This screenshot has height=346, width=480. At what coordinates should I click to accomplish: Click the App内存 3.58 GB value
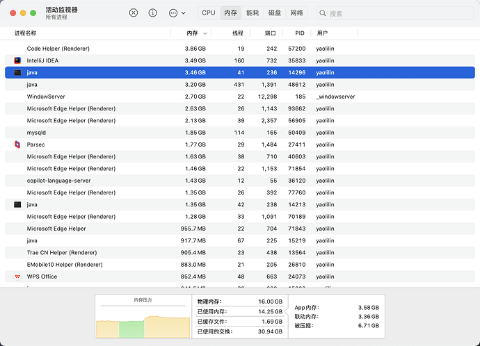click(369, 308)
